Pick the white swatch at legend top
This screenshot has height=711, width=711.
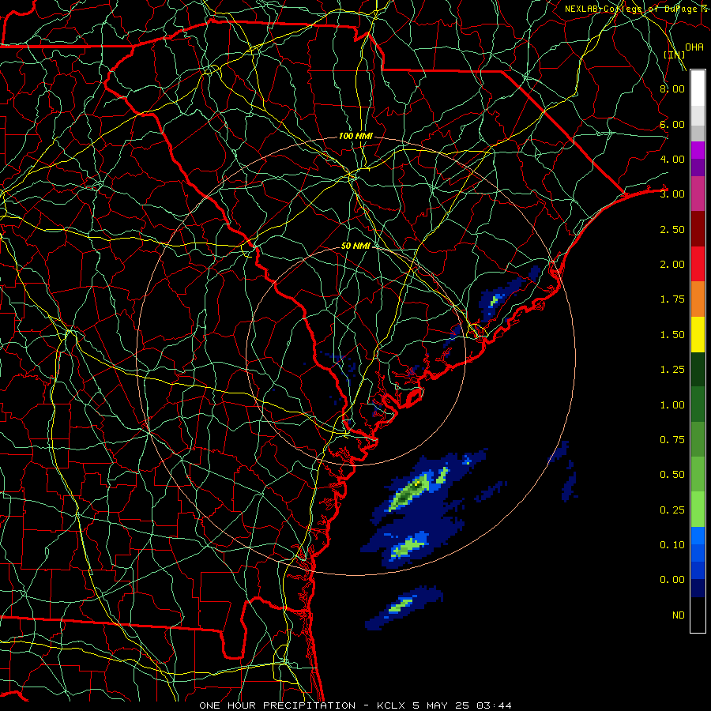[698, 88]
